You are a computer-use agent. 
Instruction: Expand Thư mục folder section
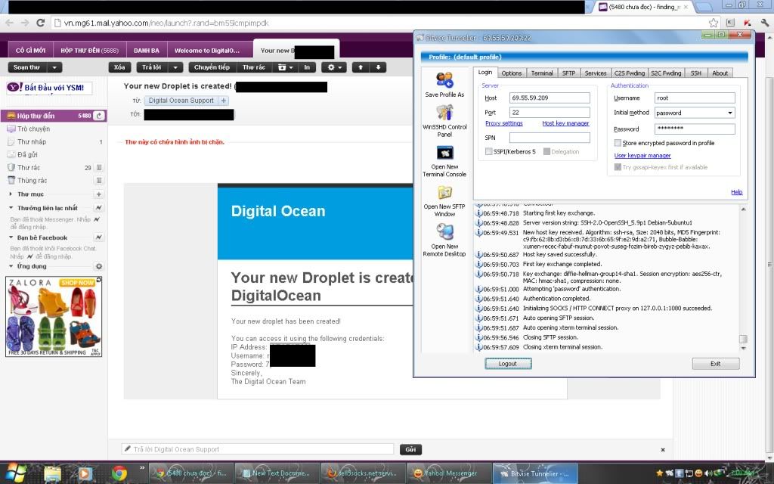pos(11,194)
